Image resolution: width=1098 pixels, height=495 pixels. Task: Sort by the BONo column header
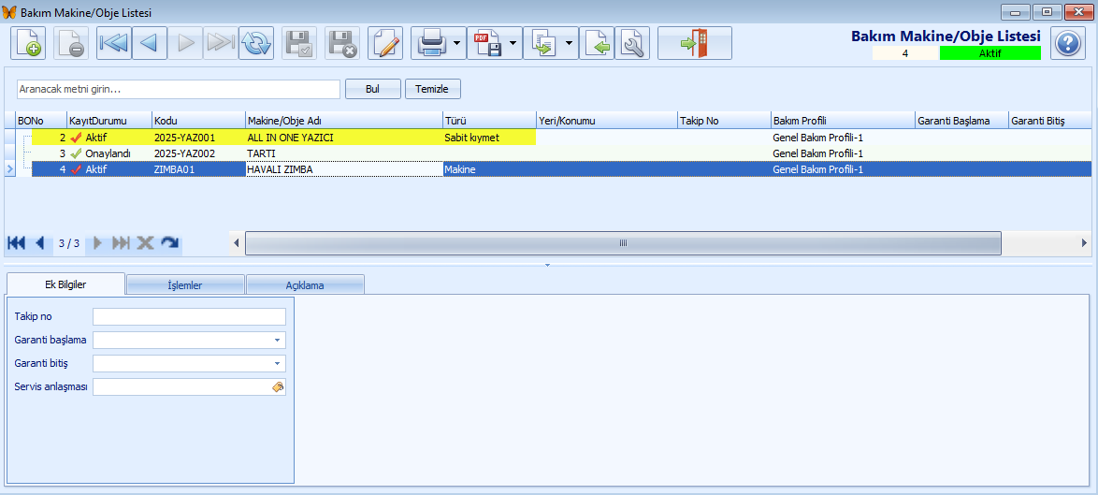(40, 121)
